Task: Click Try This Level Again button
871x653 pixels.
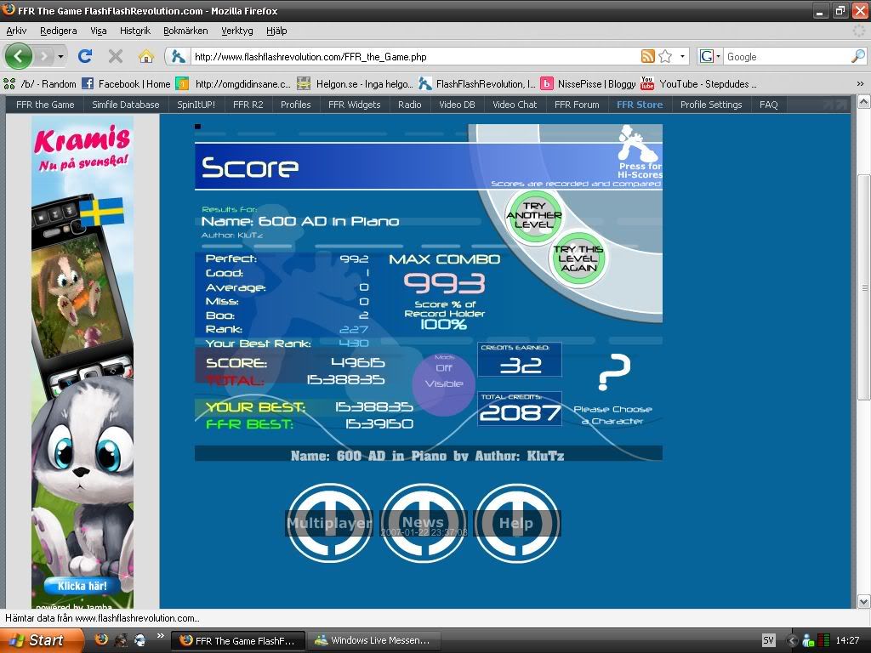Action: pos(578,258)
